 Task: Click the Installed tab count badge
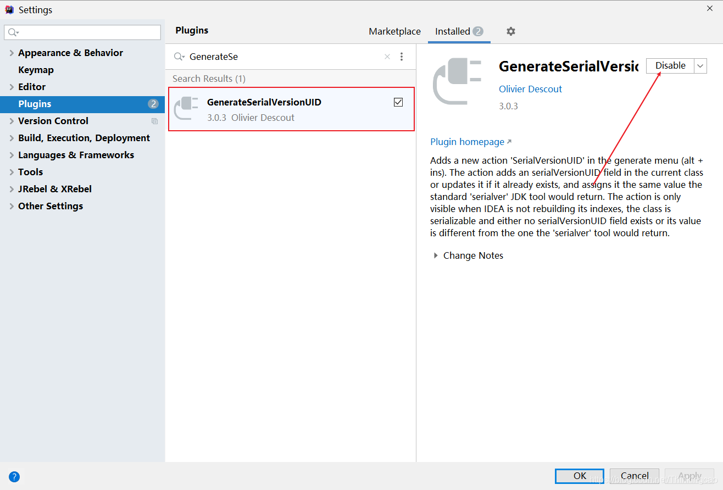[477, 31]
